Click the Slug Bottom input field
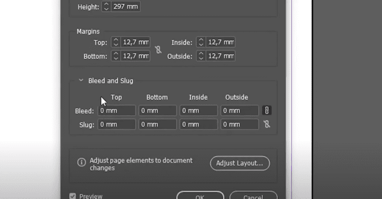Screen dimensions: 382x199 [x=158, y=125]
